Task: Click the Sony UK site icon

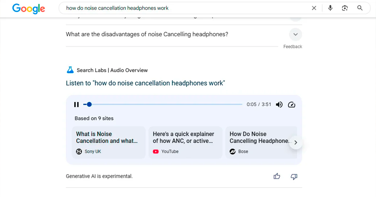Action: 79,151
